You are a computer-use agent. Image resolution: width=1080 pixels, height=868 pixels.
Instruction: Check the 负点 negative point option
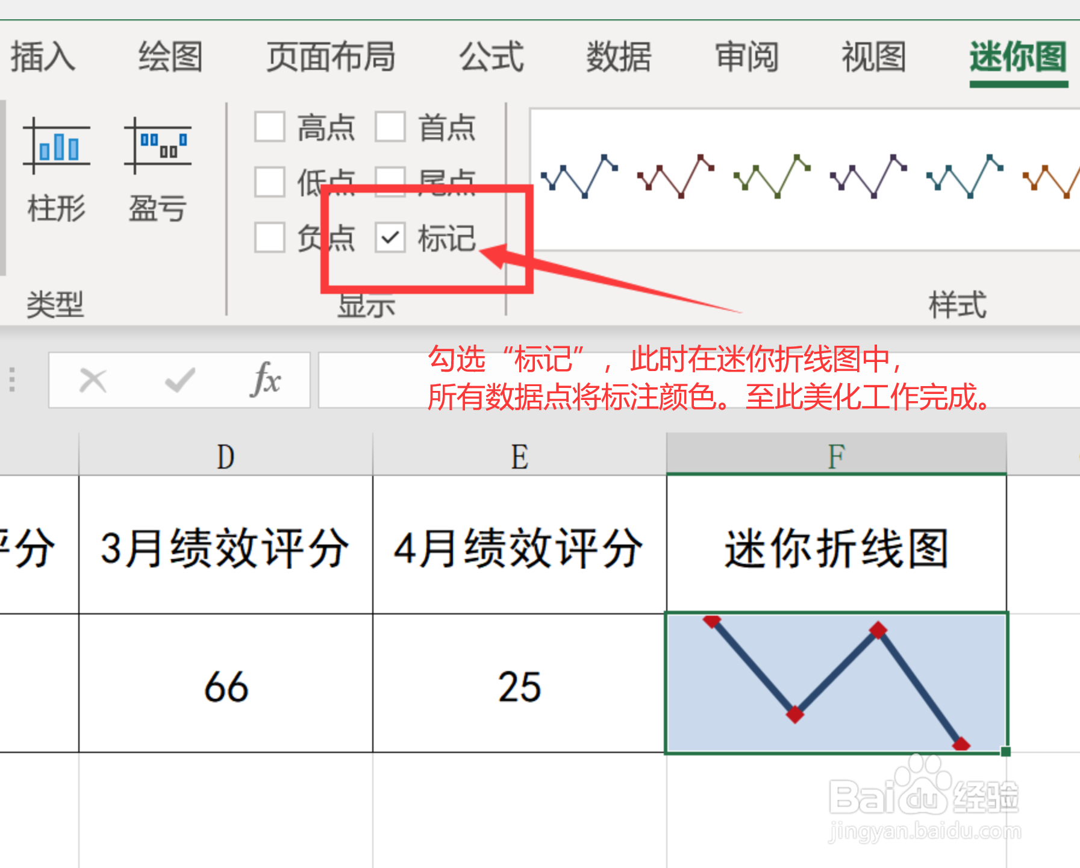269,239
